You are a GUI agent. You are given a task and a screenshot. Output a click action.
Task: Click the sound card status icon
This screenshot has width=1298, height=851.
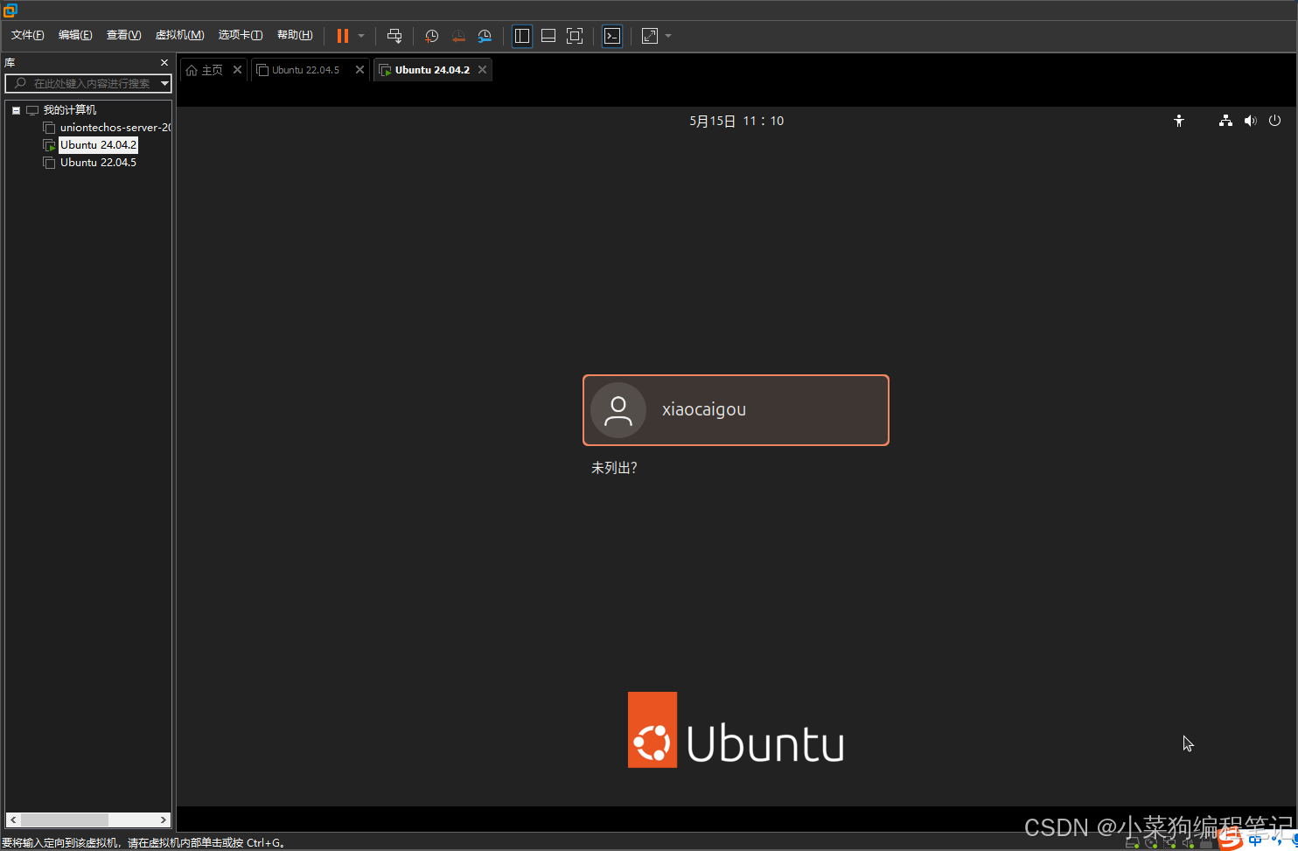[x=1188, y=843]
